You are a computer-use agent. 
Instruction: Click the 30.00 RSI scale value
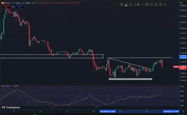point(182,106)
